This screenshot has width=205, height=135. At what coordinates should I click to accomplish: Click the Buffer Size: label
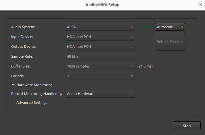[21, 66]
